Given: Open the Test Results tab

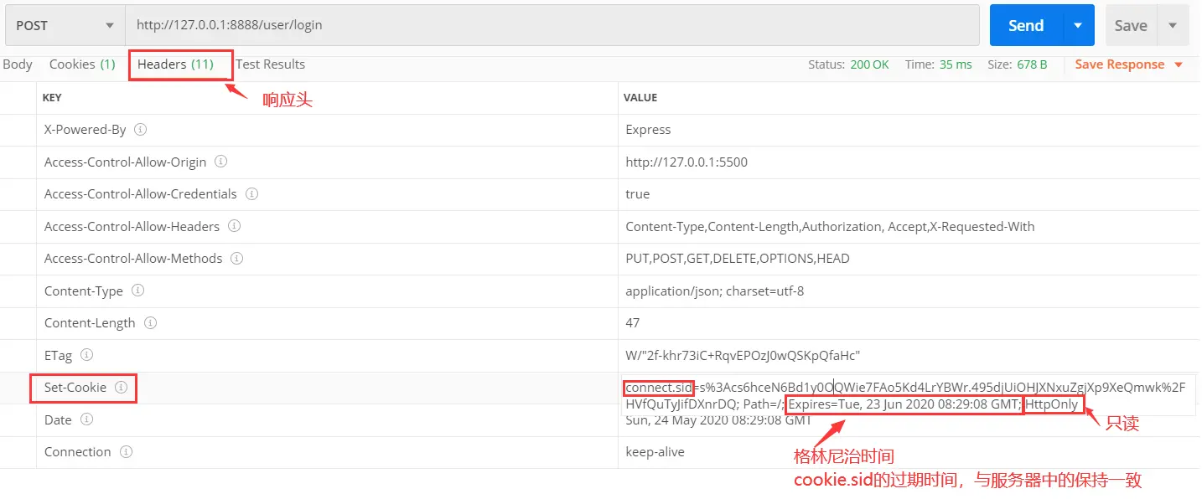Looking at the screenshot, I should coord(271,64).
